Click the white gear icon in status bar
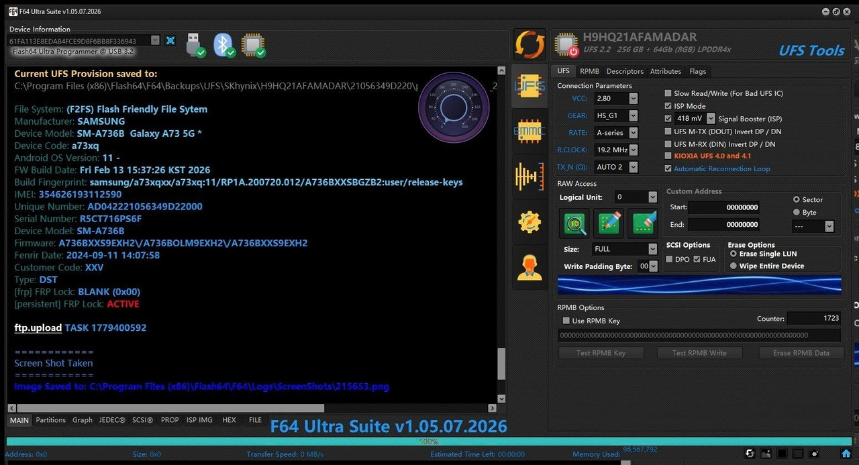Screen dimensions: 859x465 click(x=814, y=454)
